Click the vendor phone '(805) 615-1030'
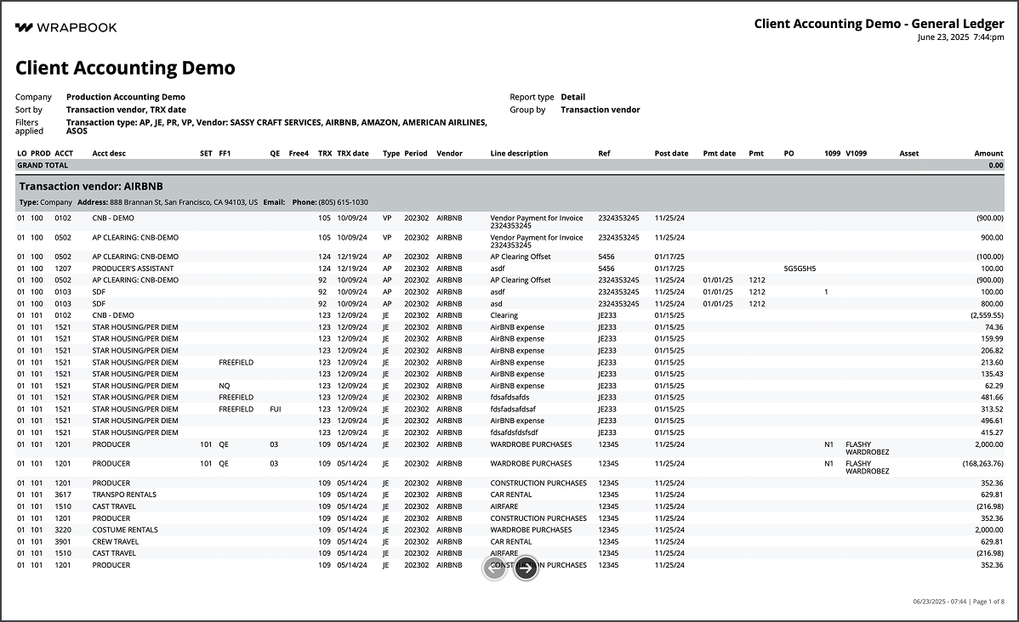 point(343,202)
